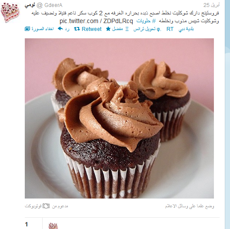Toggle اخفاء الصورة to hide the photo
Screen dimensions: 230x229
(x=43, y=29)
